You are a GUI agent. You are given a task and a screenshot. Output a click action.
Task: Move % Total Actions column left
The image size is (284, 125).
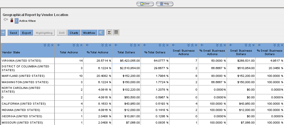tap(87, 45)
